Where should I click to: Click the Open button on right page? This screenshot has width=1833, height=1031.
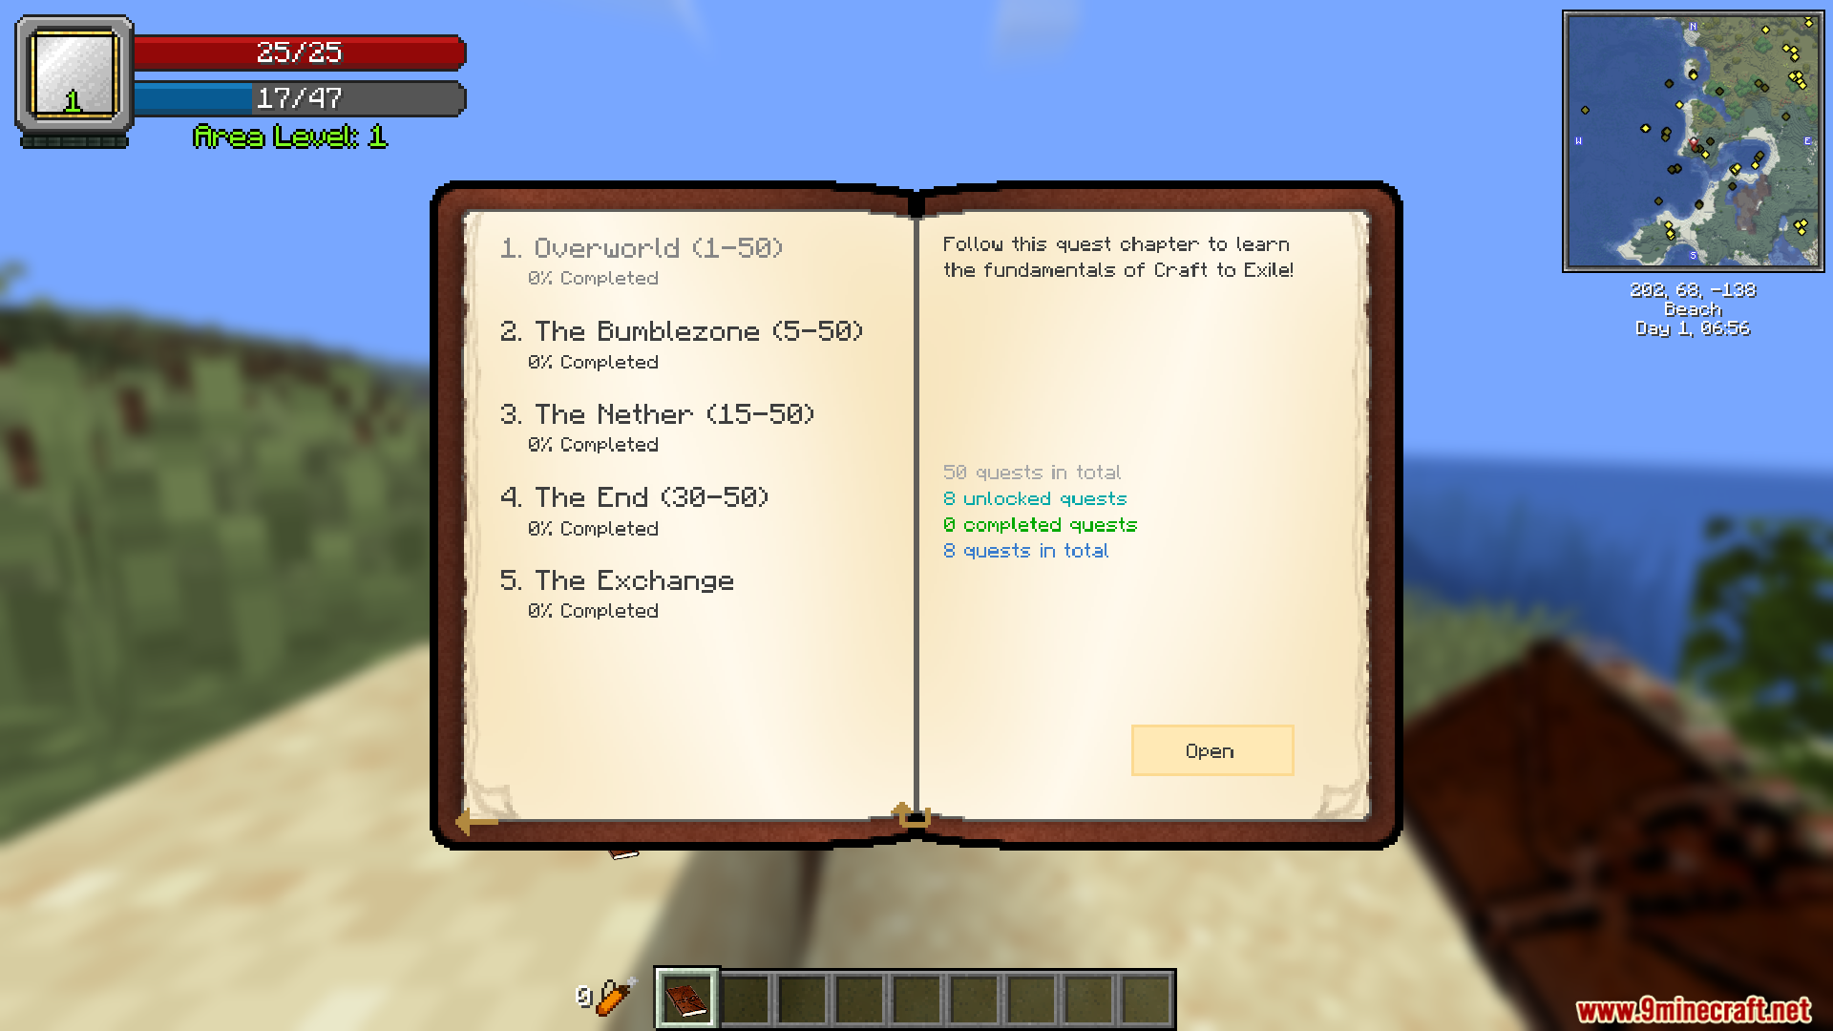(1209, 750)
